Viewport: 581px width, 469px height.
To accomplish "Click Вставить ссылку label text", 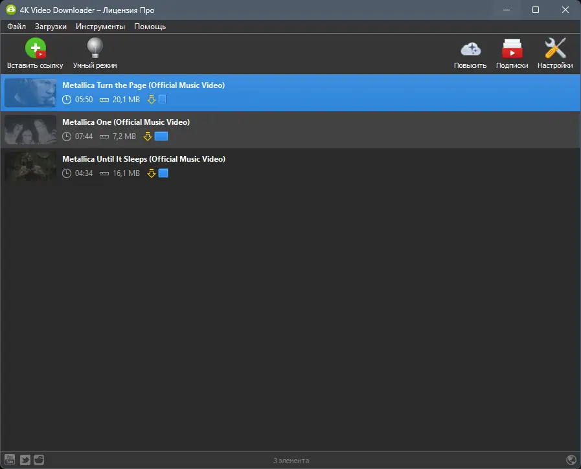I will [x=35, y=65].
